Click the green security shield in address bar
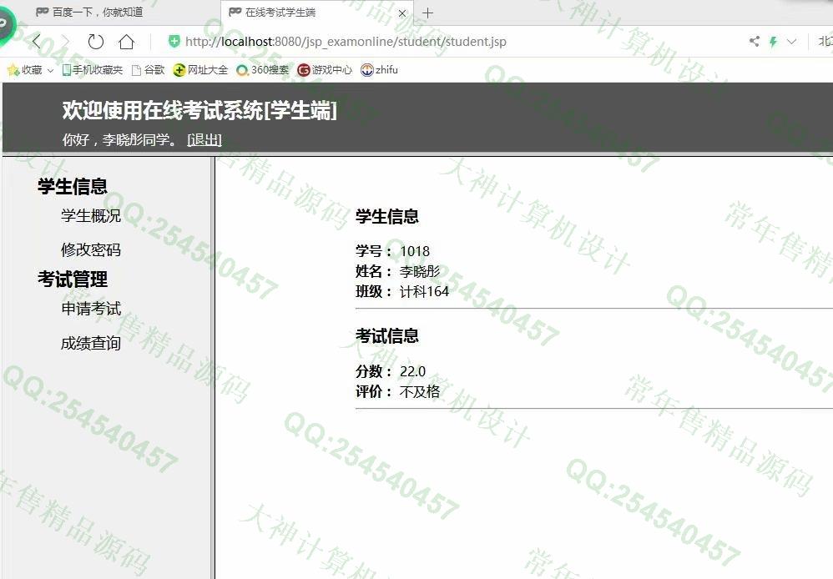 (x=174, y=41)
